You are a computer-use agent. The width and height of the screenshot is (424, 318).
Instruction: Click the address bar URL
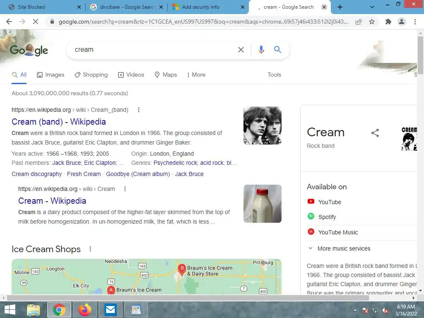point(203,22)
